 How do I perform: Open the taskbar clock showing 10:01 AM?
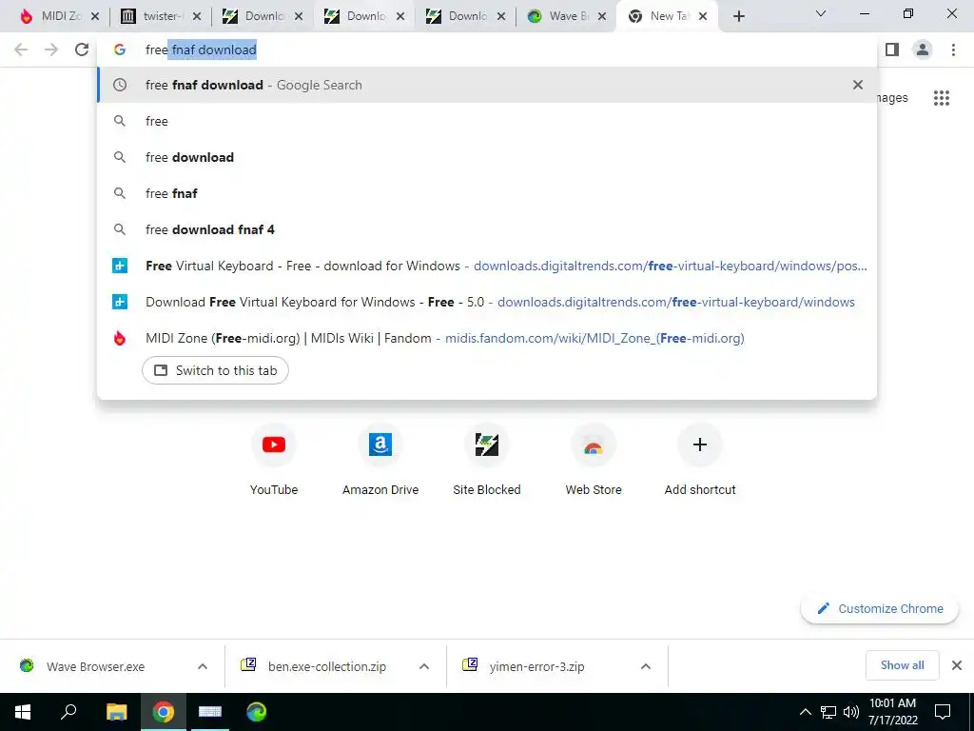point(892,712)
